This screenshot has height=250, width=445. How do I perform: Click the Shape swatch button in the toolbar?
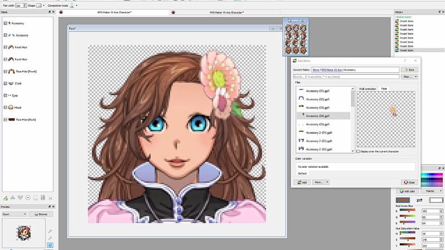point(39,6)
